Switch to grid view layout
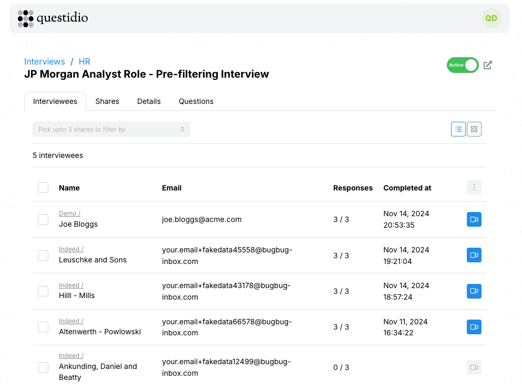The width and height of the screenshot is (522, 392). [474, 129]
